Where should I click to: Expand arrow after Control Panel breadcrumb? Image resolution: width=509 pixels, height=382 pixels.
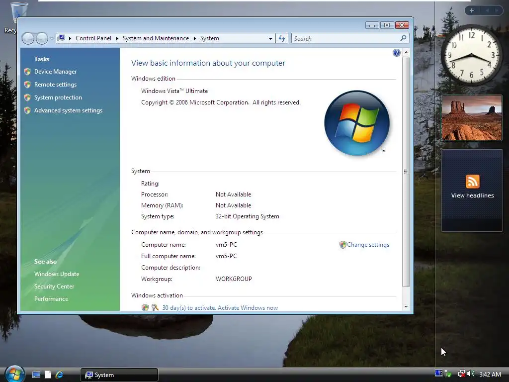coord(117,38)
